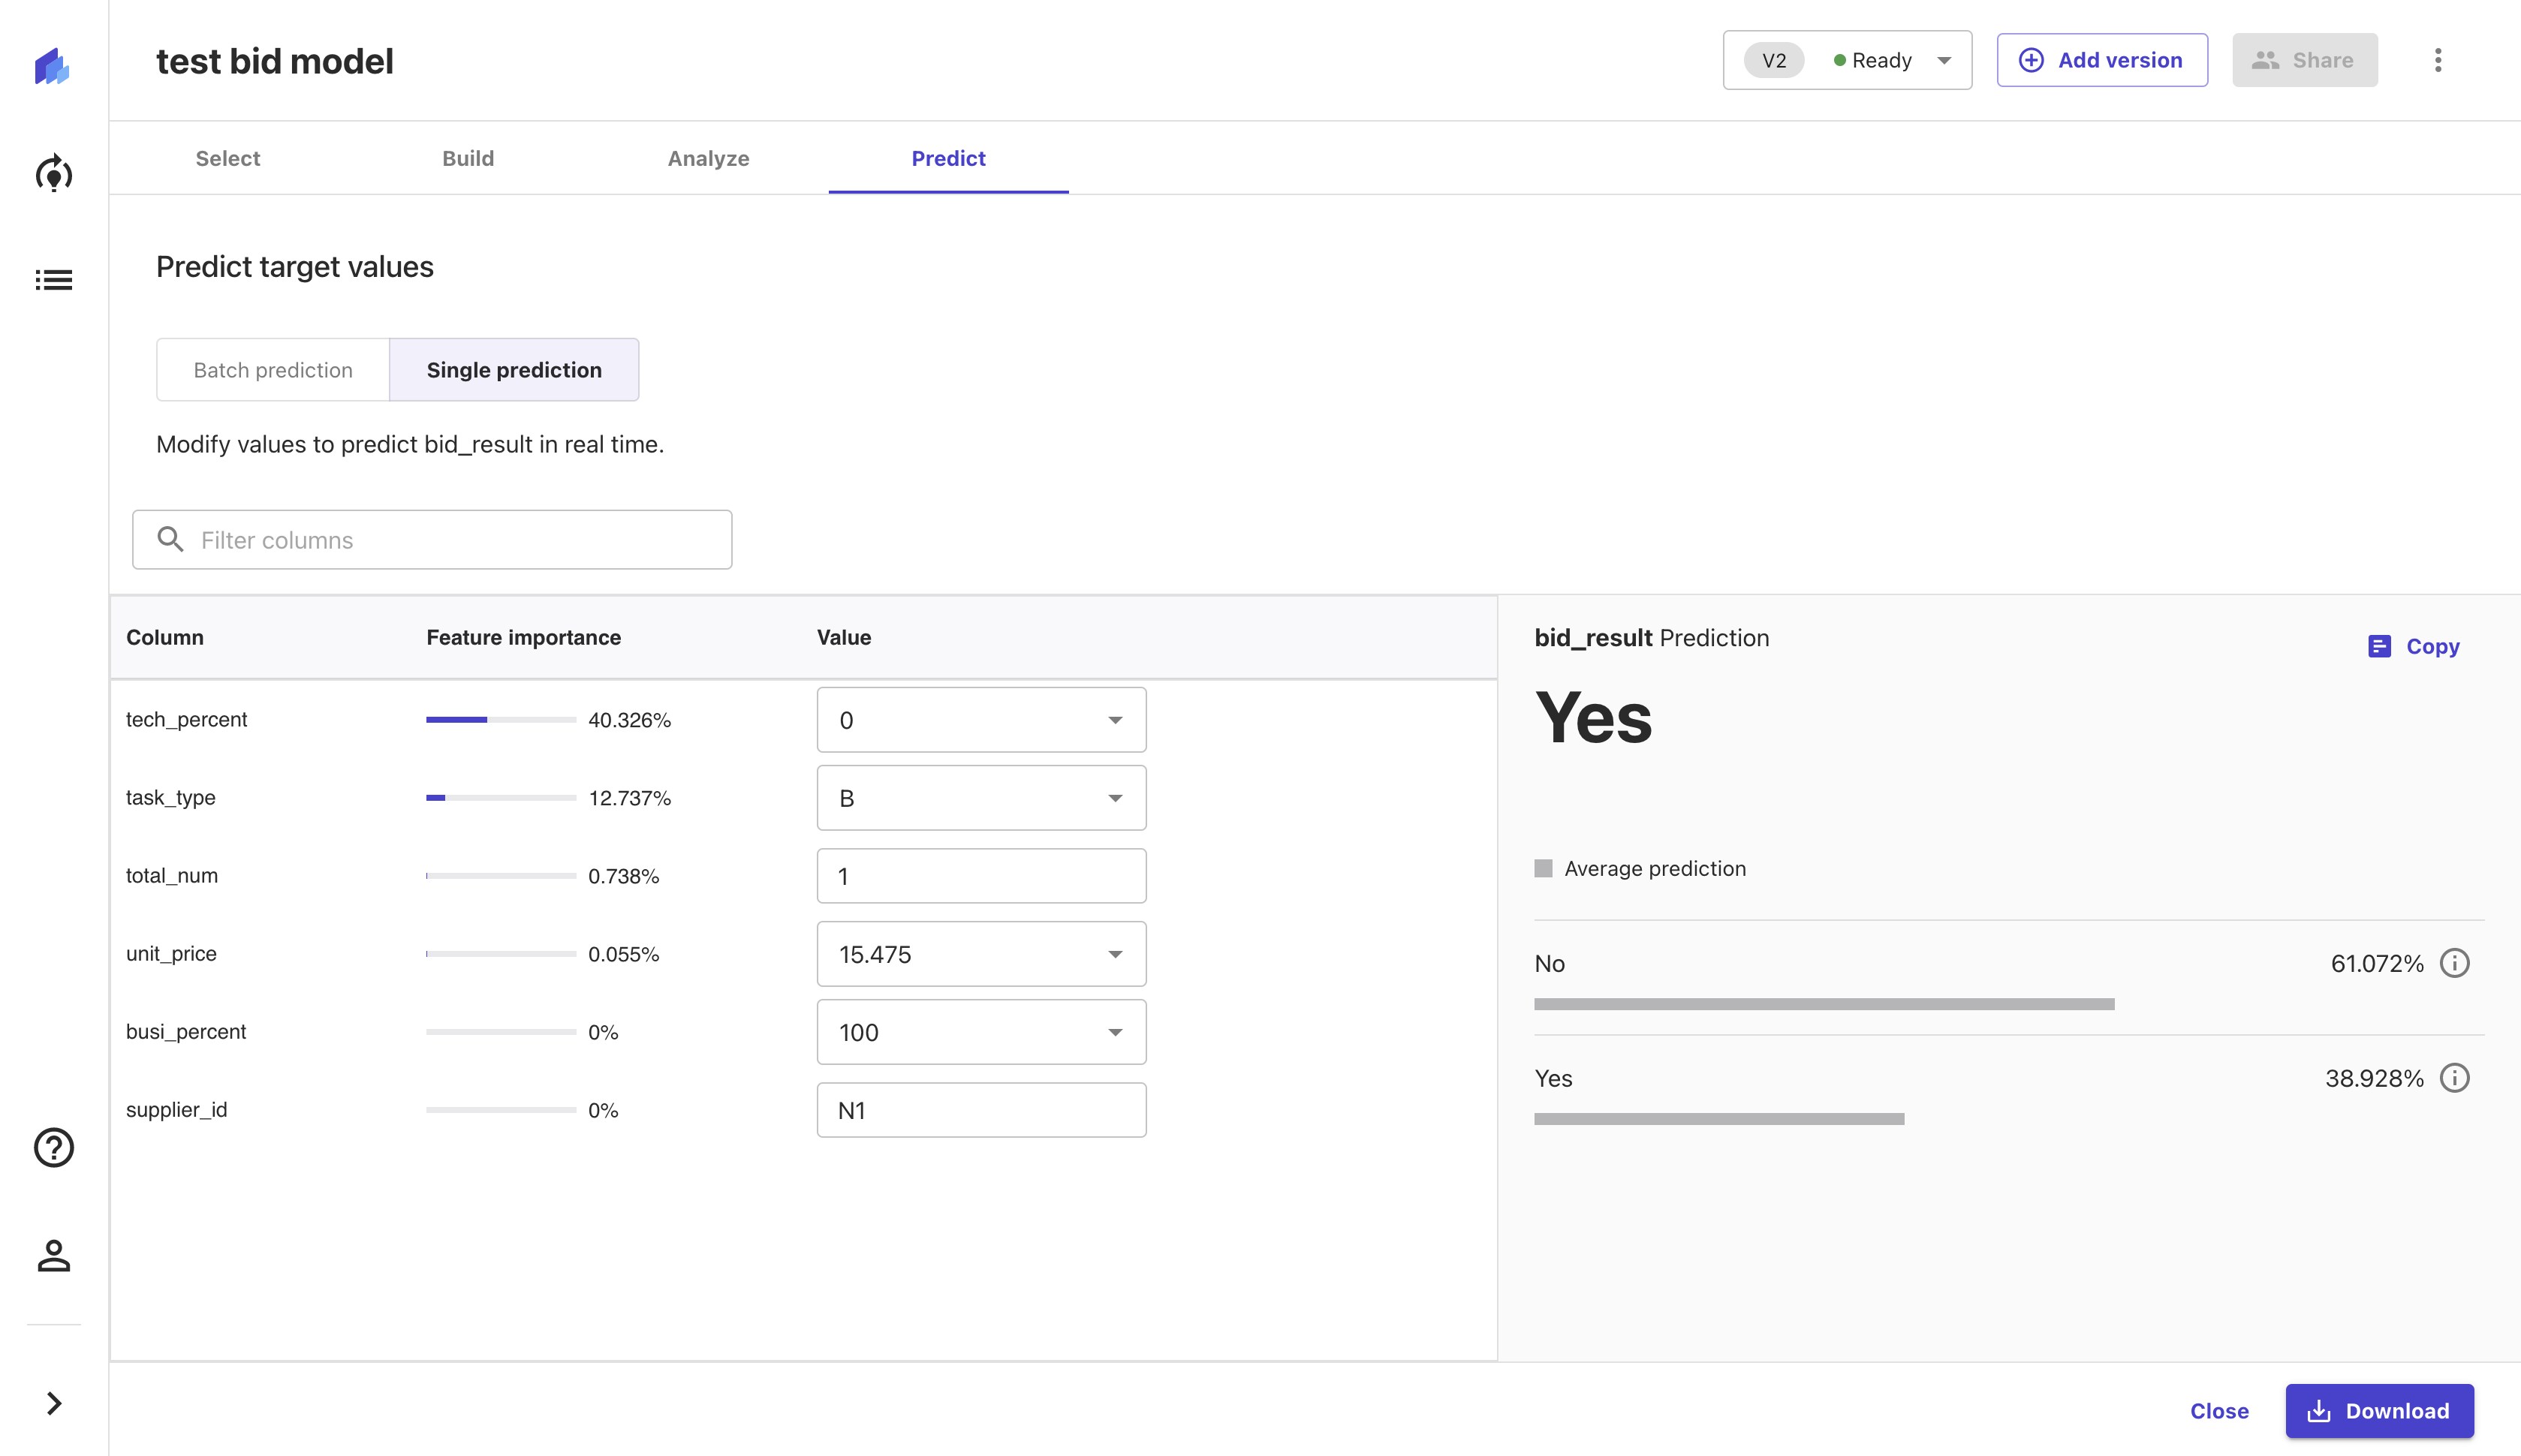Image resolution: width=2521 pixels, height=1456 pixels.
Task: Click the info icon next to 61.072%
Action: [2454, 963]
